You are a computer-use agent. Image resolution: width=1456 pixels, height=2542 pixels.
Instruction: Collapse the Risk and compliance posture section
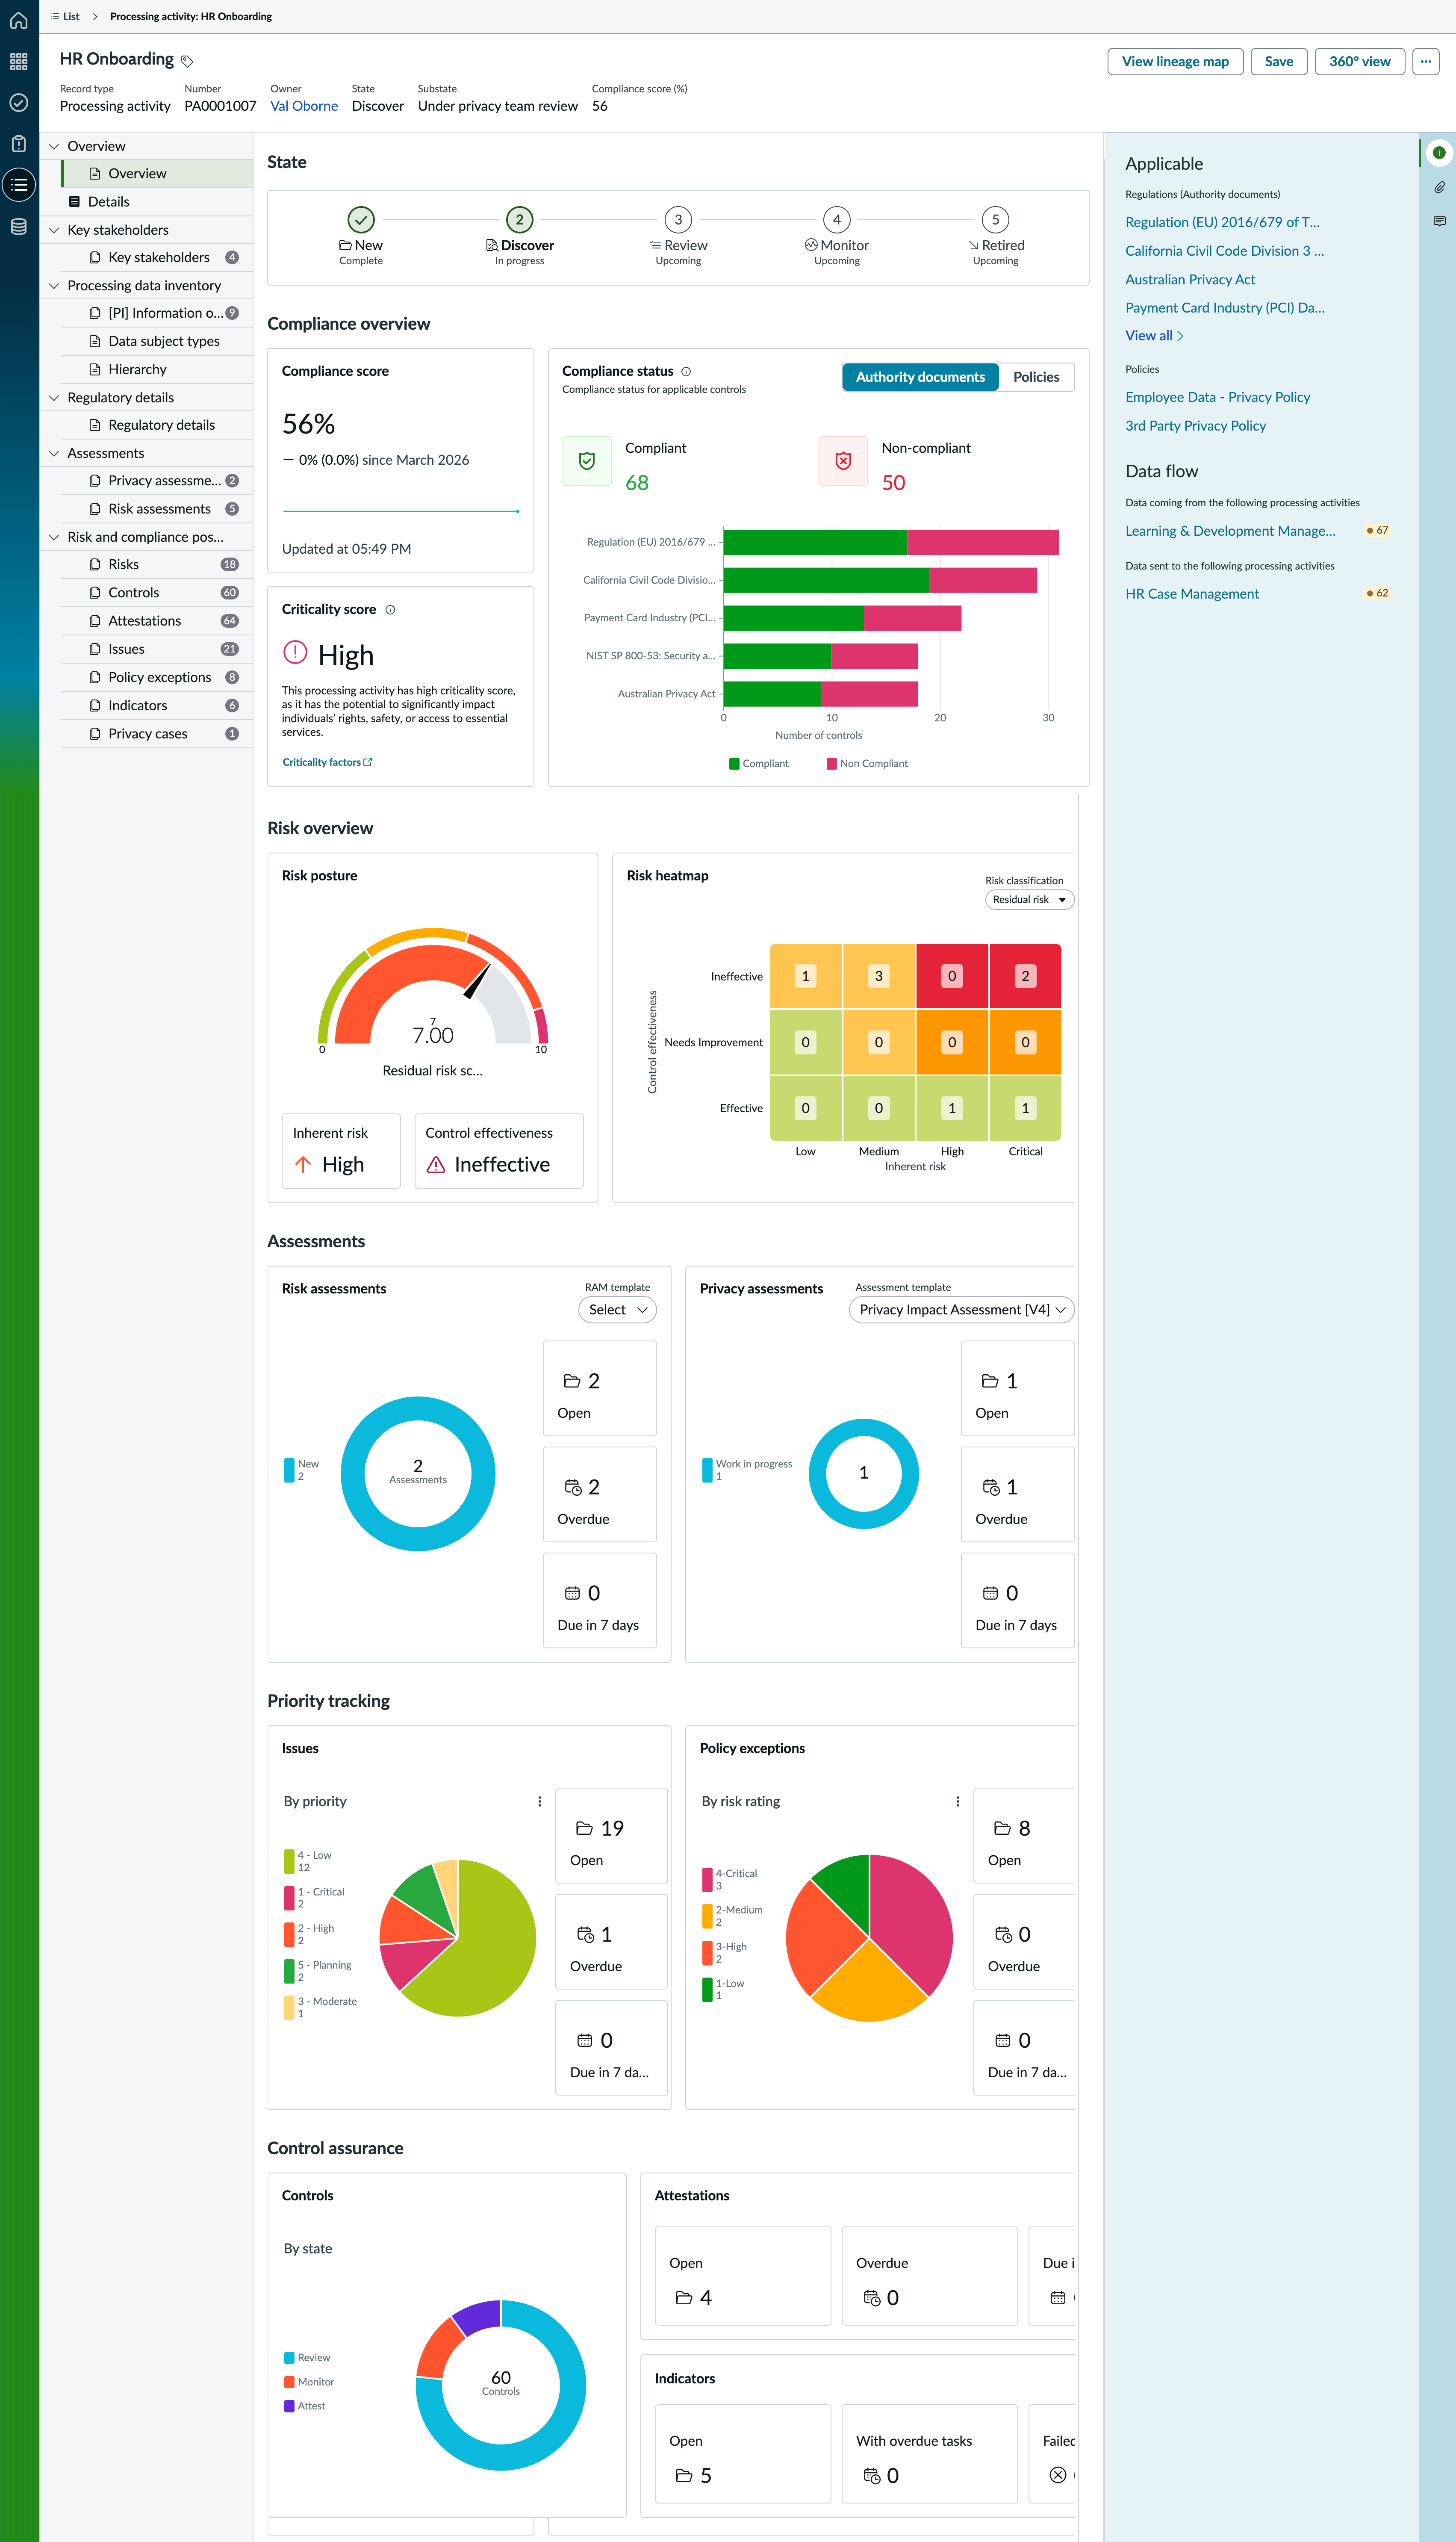click(x=54, y=537)
